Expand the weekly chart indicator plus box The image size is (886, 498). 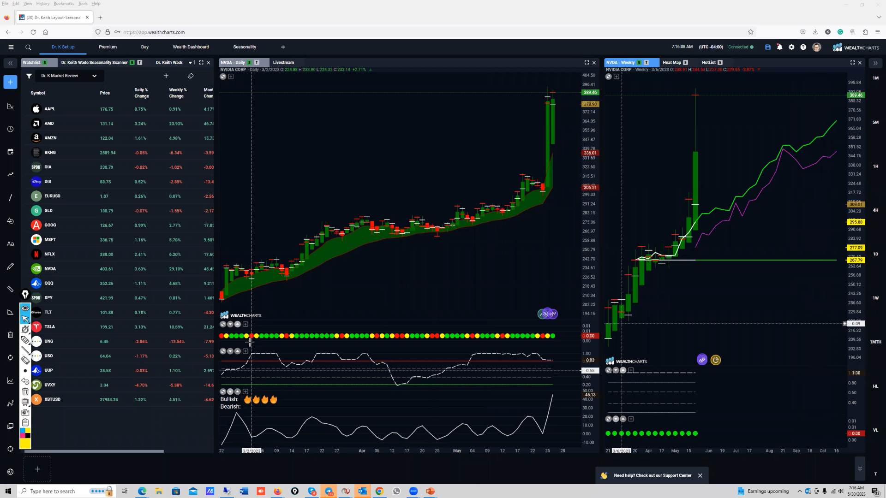coord(617,77)
